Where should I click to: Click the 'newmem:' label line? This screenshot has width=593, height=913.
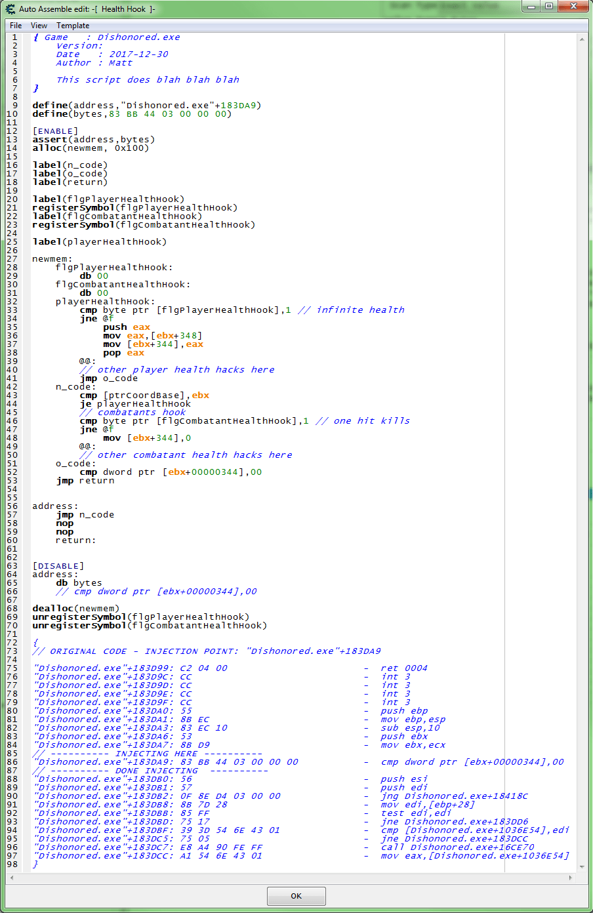(x=52, y=259)
